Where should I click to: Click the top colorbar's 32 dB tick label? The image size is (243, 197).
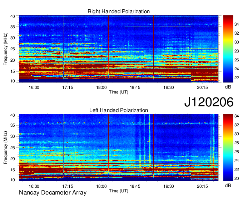pyautogui.click(x=237, y=33)
